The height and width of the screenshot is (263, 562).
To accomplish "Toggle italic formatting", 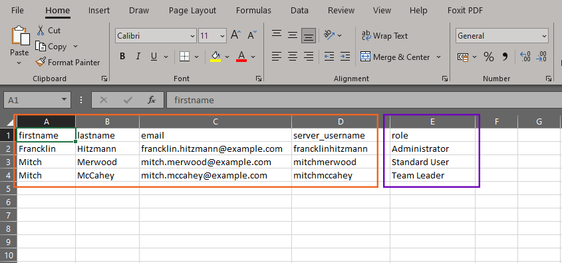I will (138, 57).
